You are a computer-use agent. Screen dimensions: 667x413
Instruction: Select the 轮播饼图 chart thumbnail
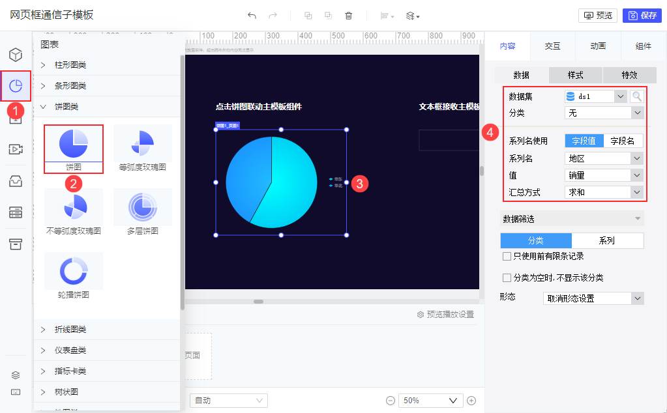click(x=74, y=276)
